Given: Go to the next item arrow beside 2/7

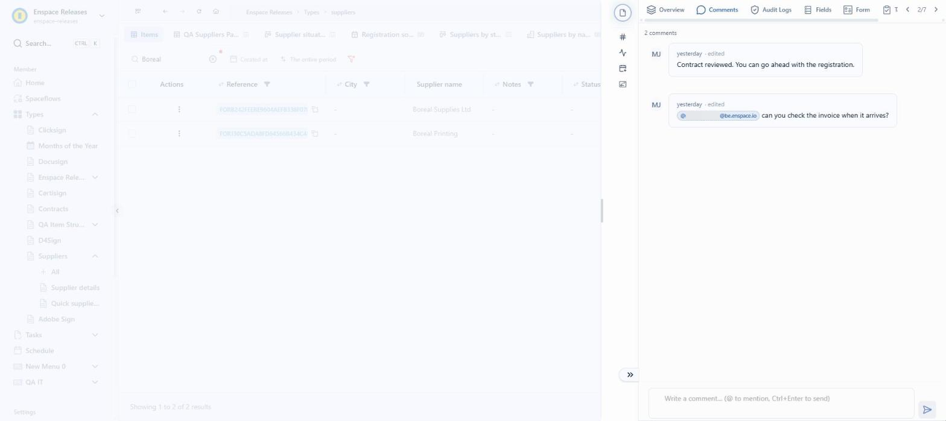Looking at the screenshot, I should coord(936,10).
